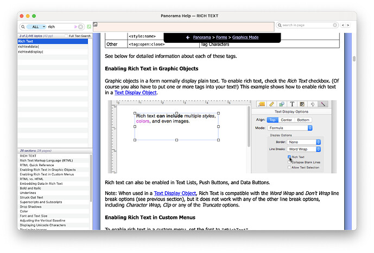Click the green open-in-window icon
The image size is (374, 253).
(89, 27)
